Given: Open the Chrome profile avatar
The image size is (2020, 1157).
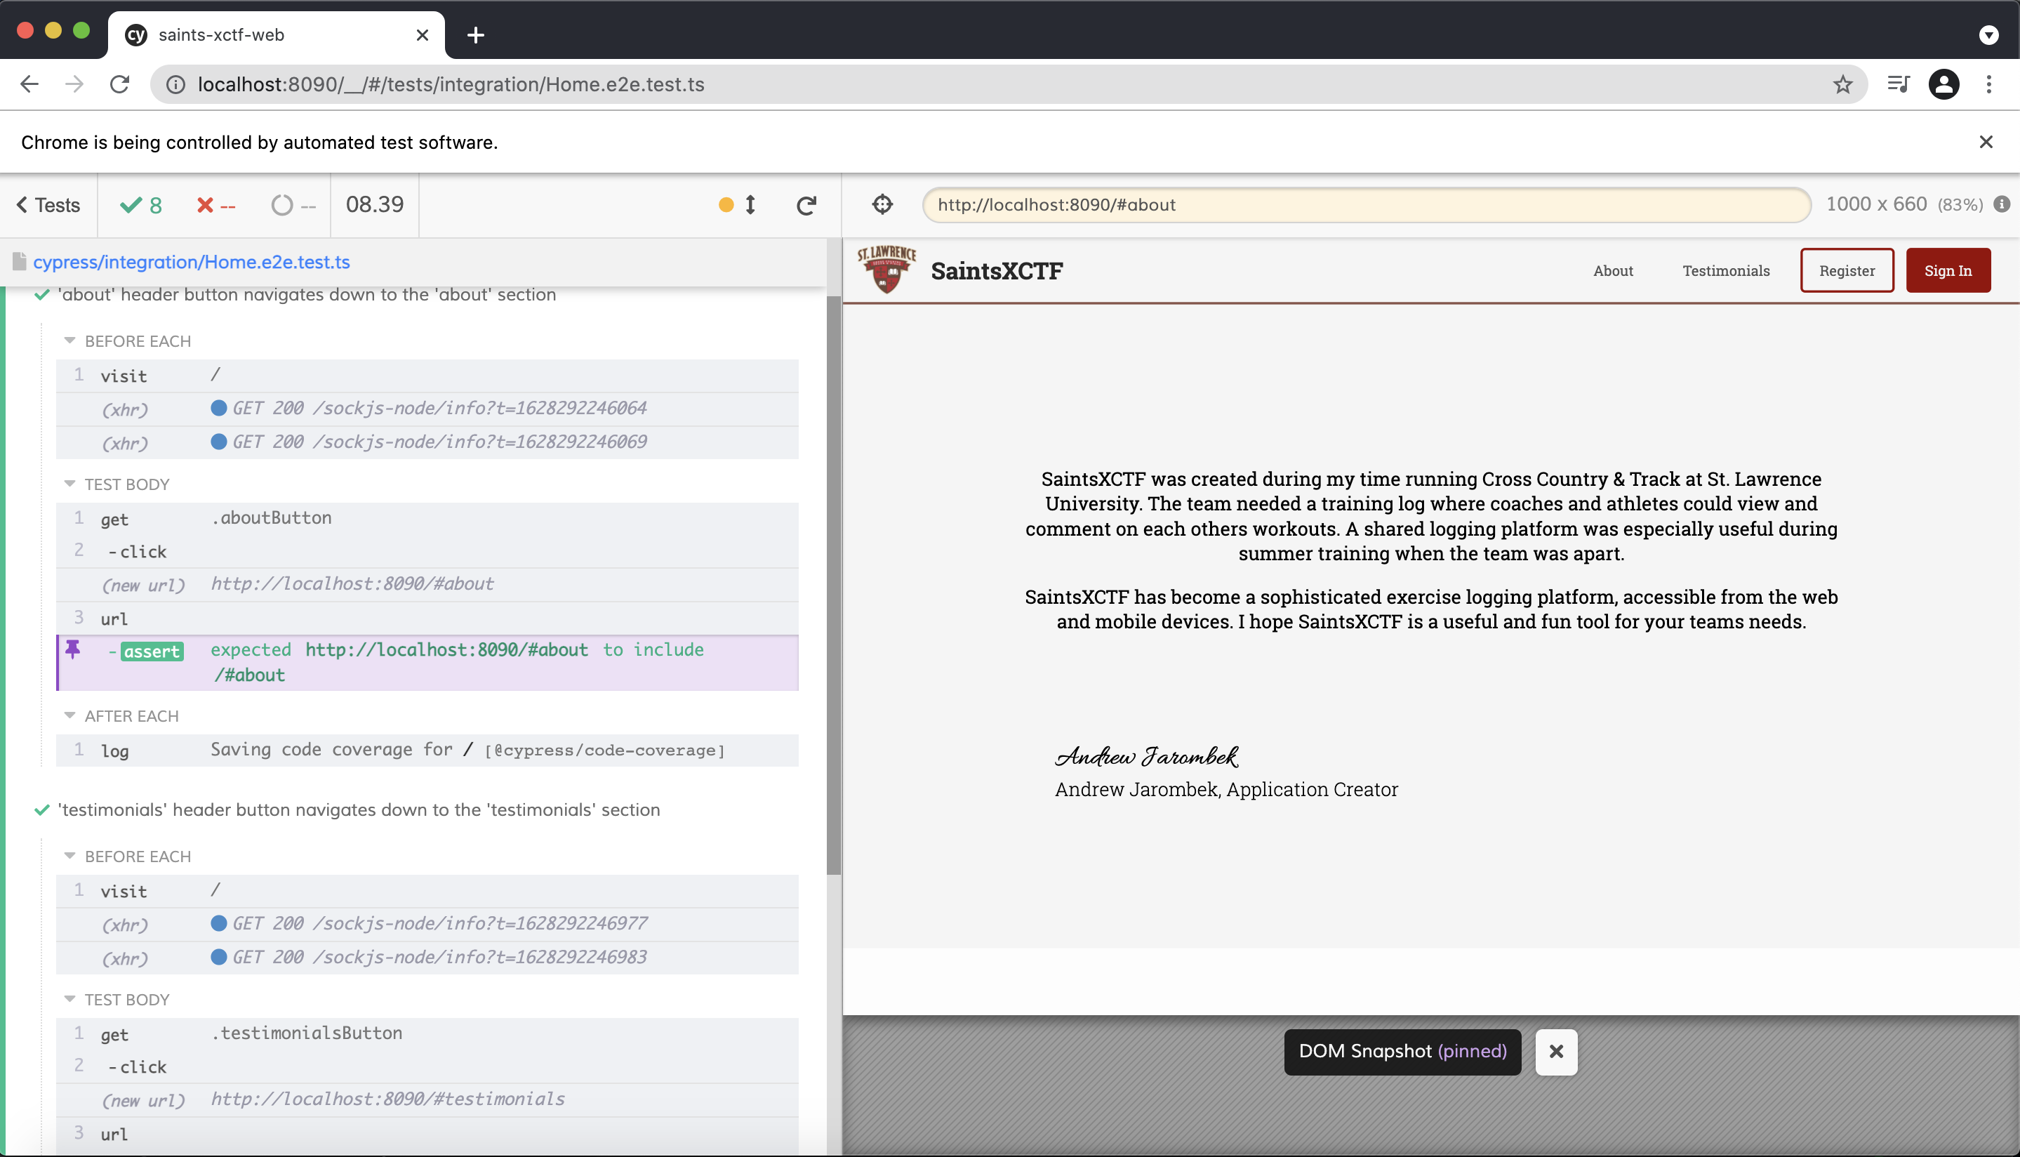Looking at the screenshot, I should tap(1943, 84).
